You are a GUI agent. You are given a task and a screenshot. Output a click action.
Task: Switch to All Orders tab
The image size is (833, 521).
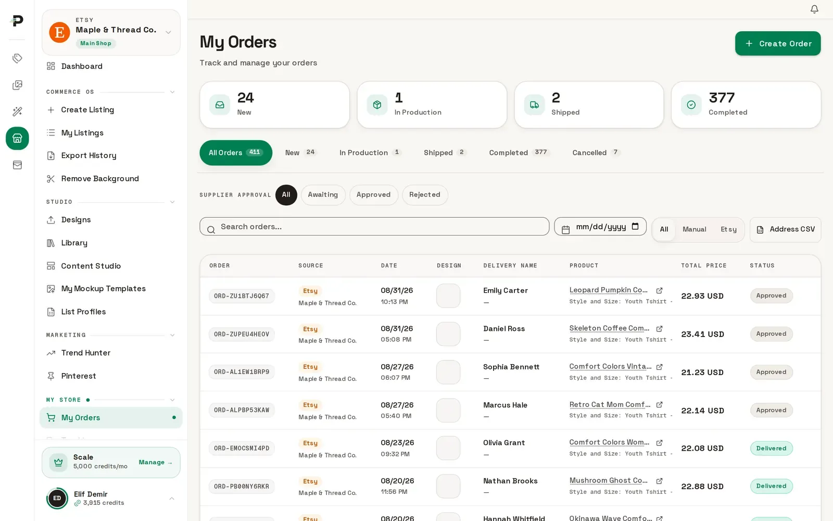coord(236,153)
